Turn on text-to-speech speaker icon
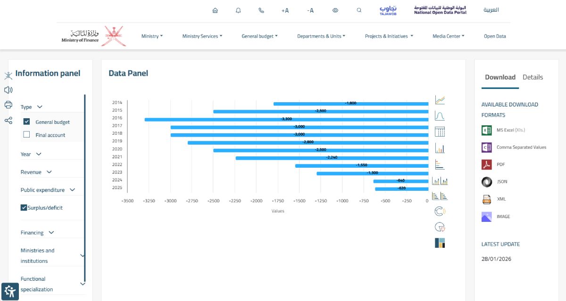This screenshot has width=566, height=301. [8, 89]
